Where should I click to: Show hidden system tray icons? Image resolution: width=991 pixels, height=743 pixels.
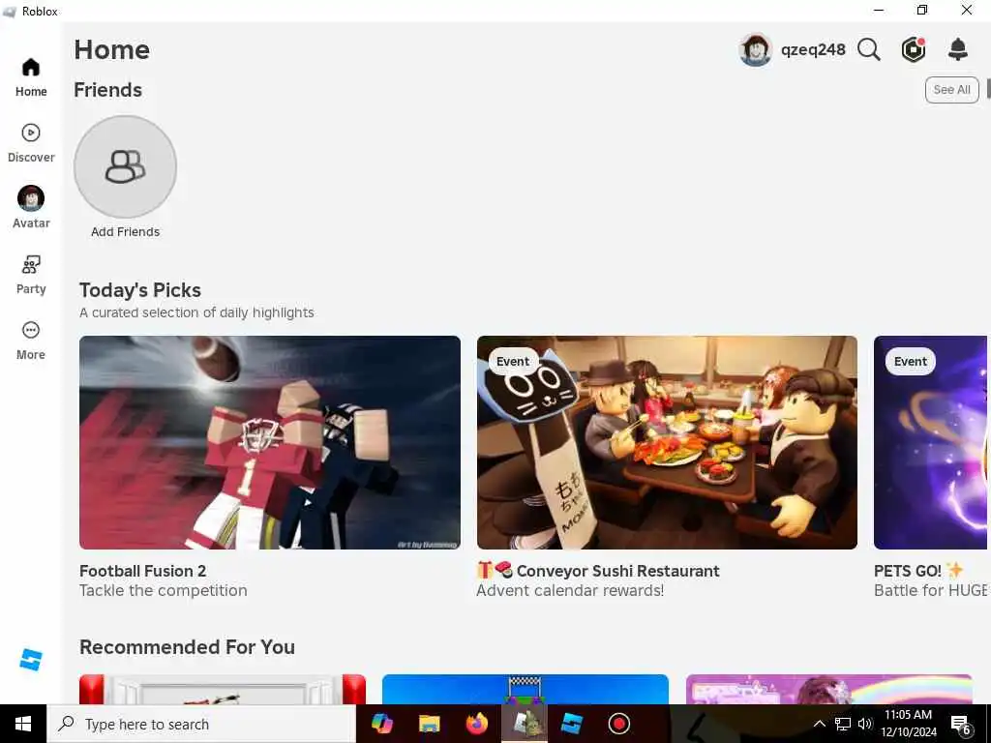819,724
